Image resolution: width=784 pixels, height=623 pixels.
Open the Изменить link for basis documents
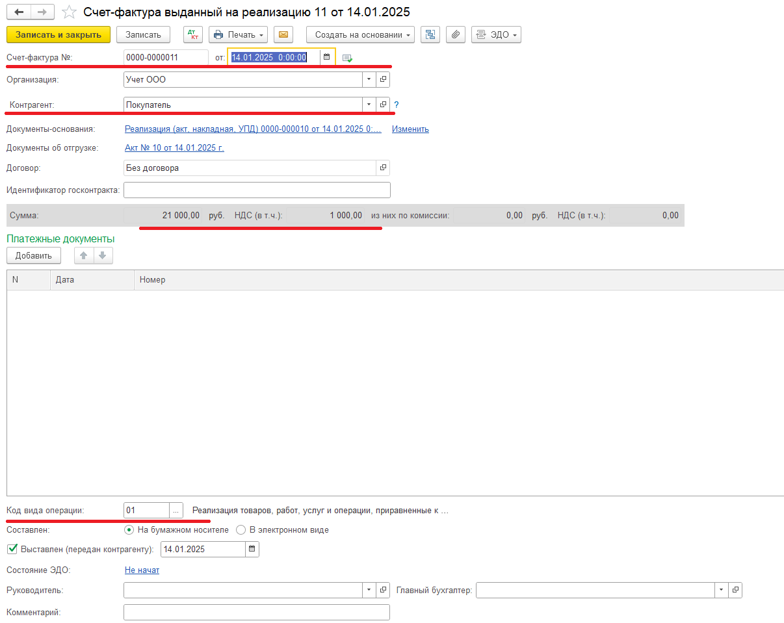coord(410,129)
